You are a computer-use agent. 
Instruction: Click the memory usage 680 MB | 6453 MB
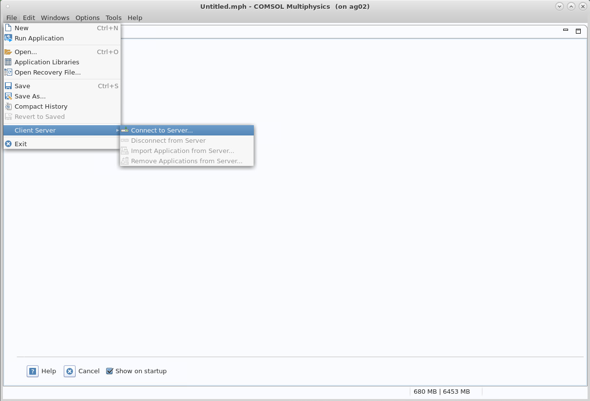442,391
